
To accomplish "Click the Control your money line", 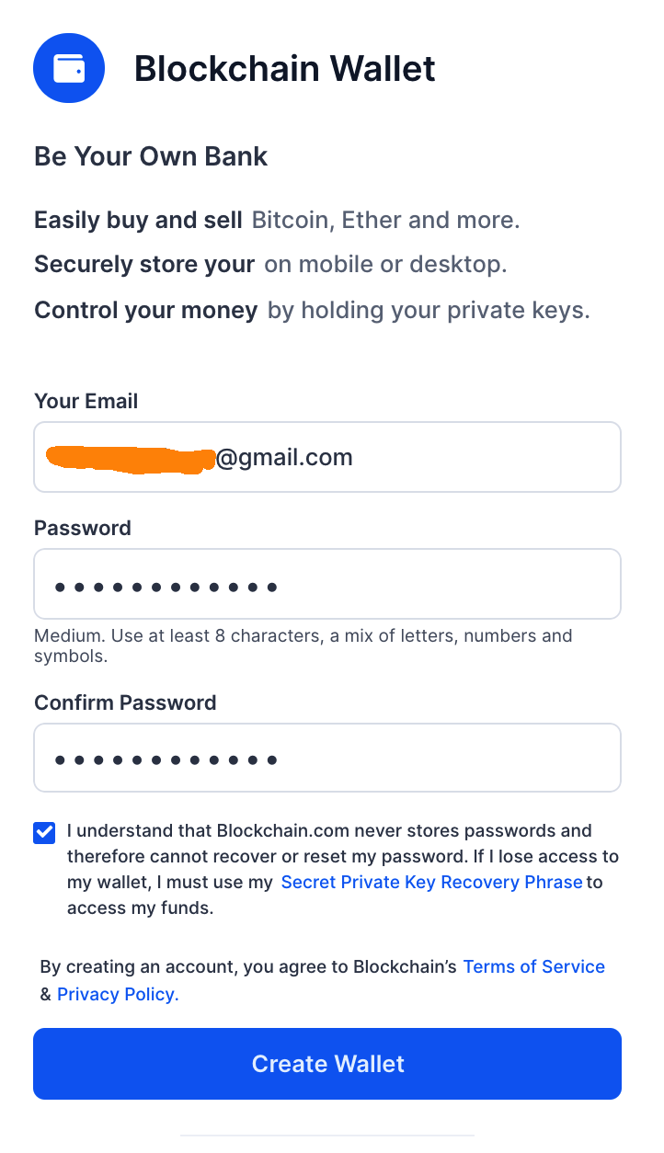I will pos(313,311).
